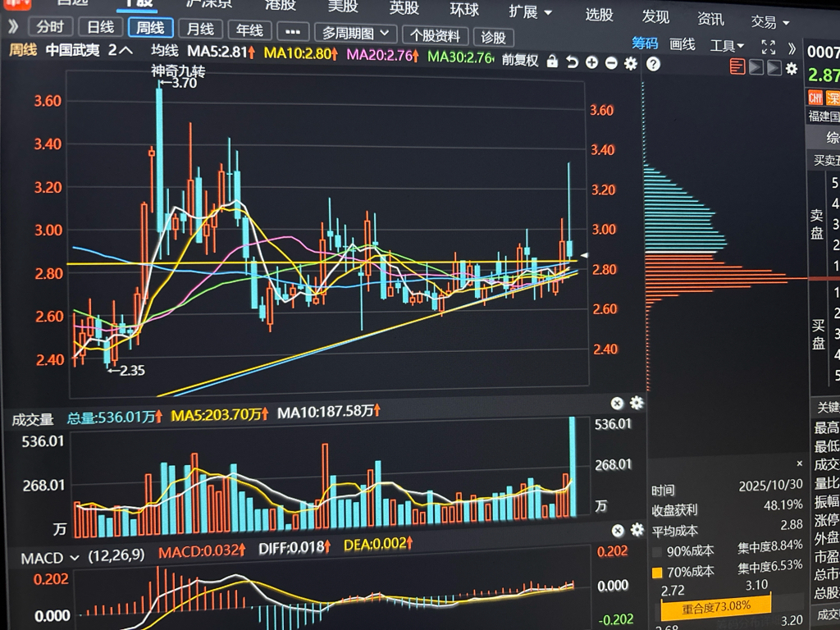Open the 前复权 adjustment dropdown

coord(520,60)
